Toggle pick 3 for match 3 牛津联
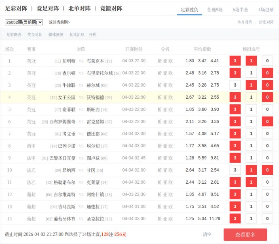 point(235,85)
